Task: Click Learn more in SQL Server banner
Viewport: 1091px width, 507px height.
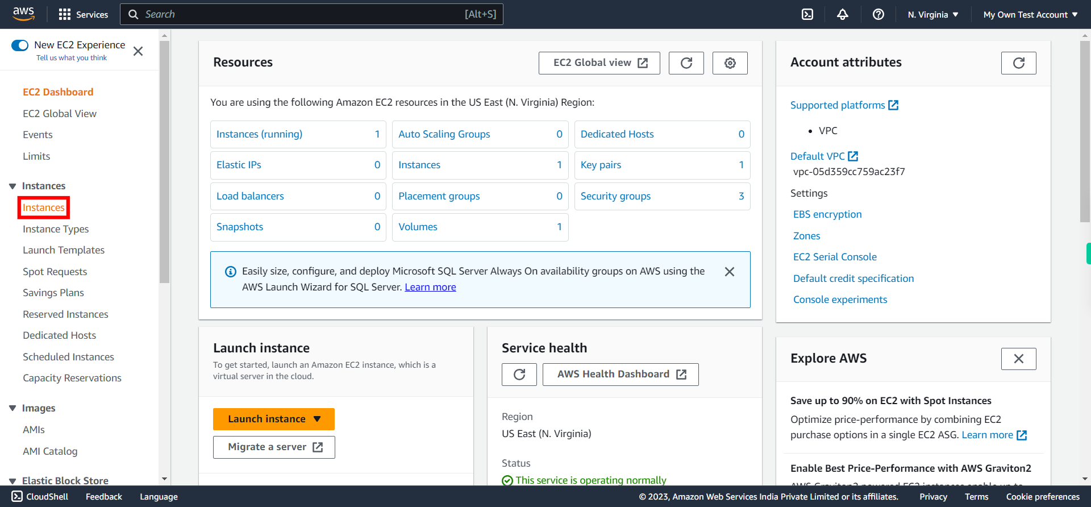Action: point(430,287)
